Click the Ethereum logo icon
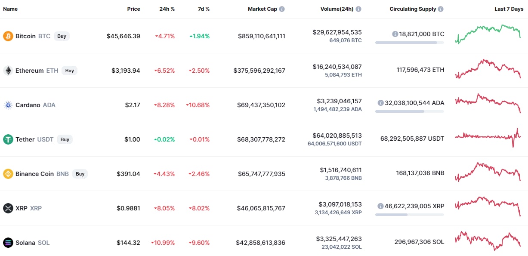The width and height of the screenshot is (528, 256). pyautogui.click(x=8, y=71)
